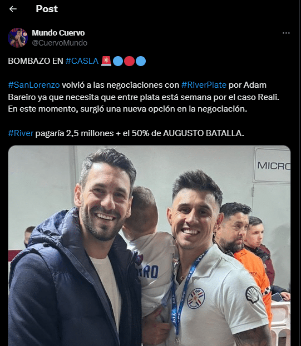Open the #CASLA hashtag
This screenshot has width=301, height=346.
(x=82, y=61)
